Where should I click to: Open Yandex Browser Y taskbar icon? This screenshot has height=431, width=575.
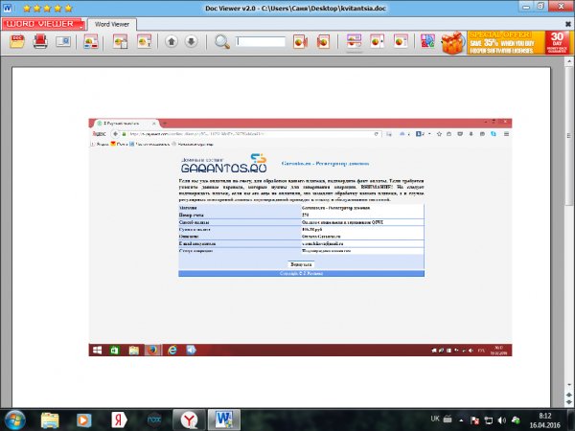[x=189, y=420]
